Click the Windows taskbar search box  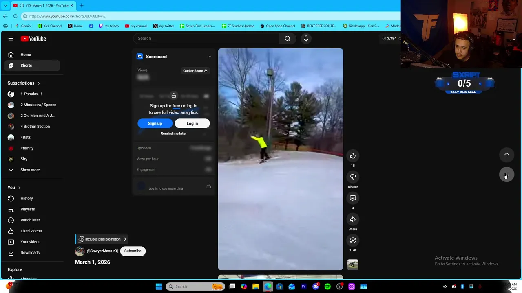tap(195, 286)
